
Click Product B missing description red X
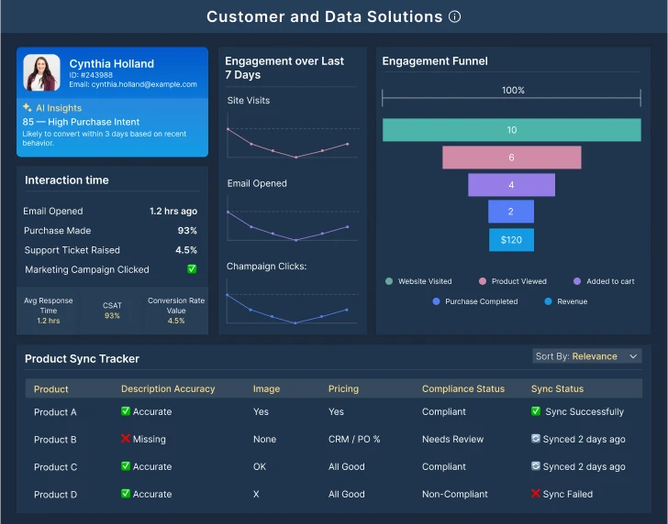tap(126, 439)
